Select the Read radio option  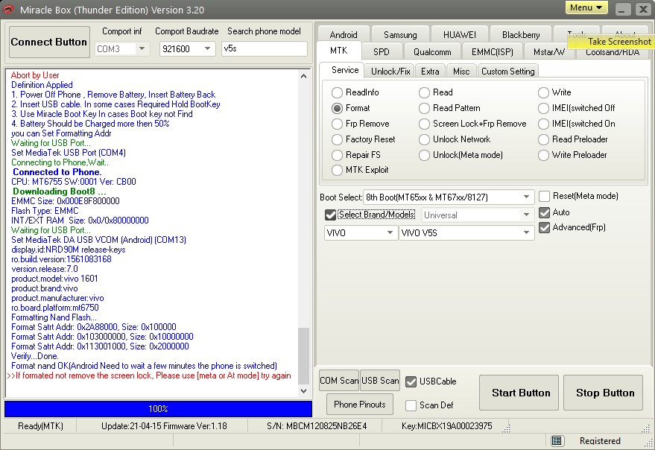pos(425,92)
